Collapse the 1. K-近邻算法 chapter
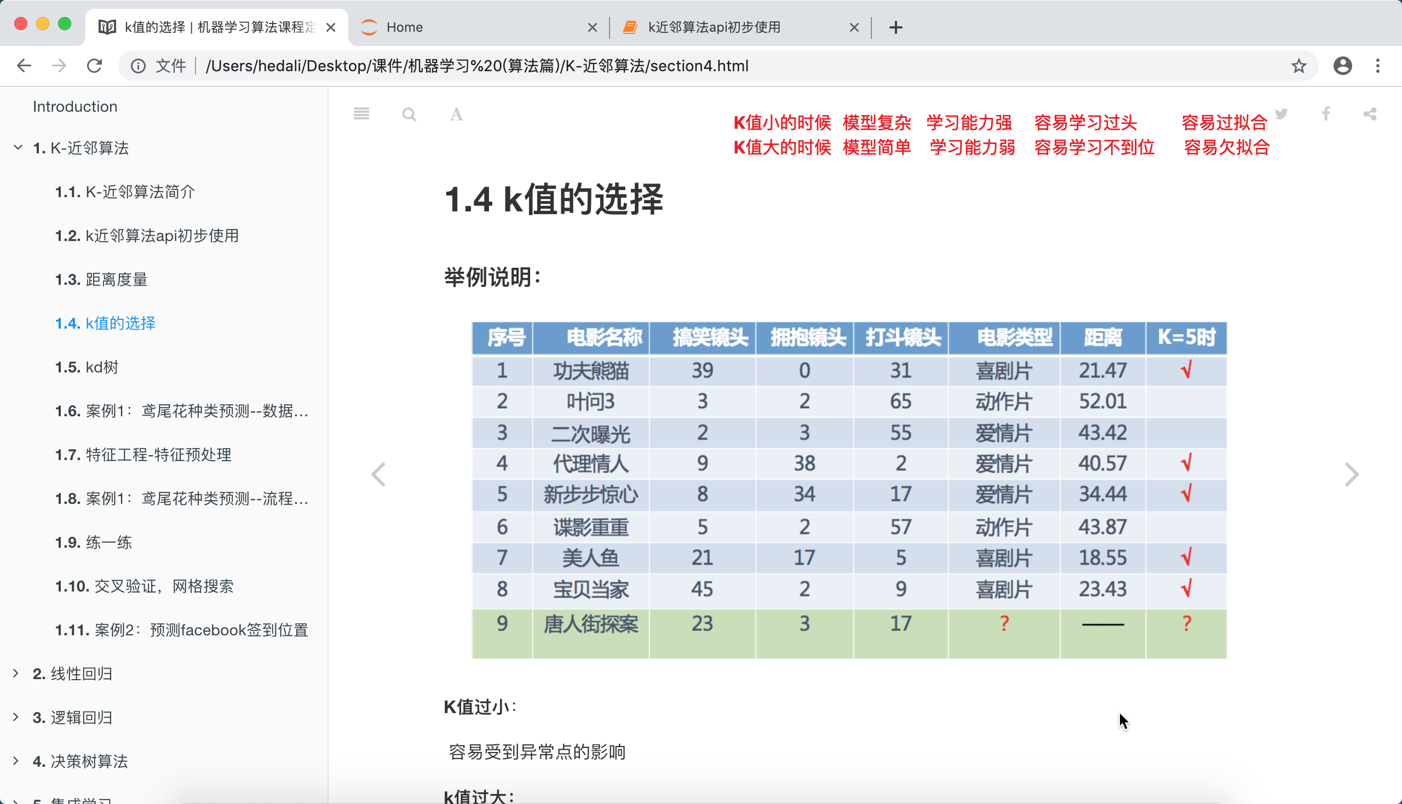The image size is (1402, 804). [x=18, y=147]
